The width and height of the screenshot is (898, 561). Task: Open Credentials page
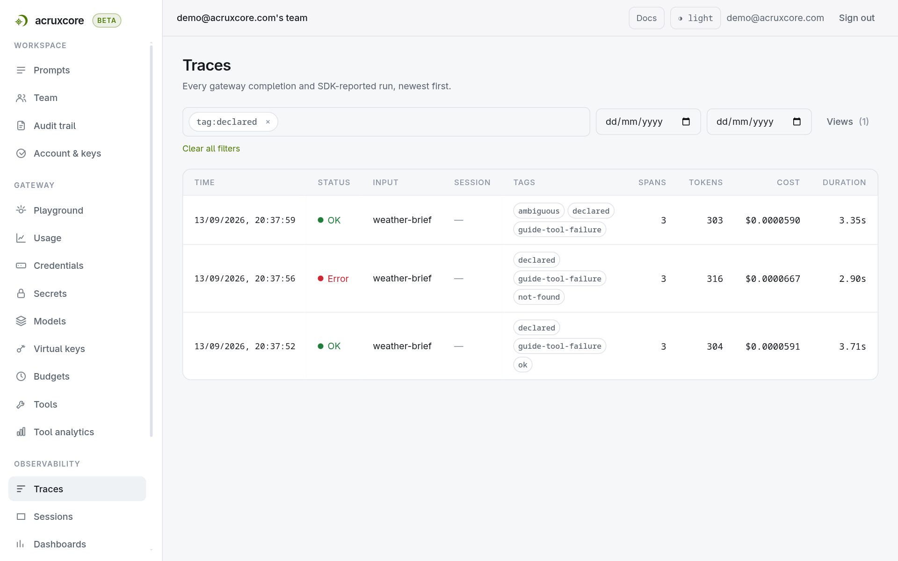[x=77, y=266]
